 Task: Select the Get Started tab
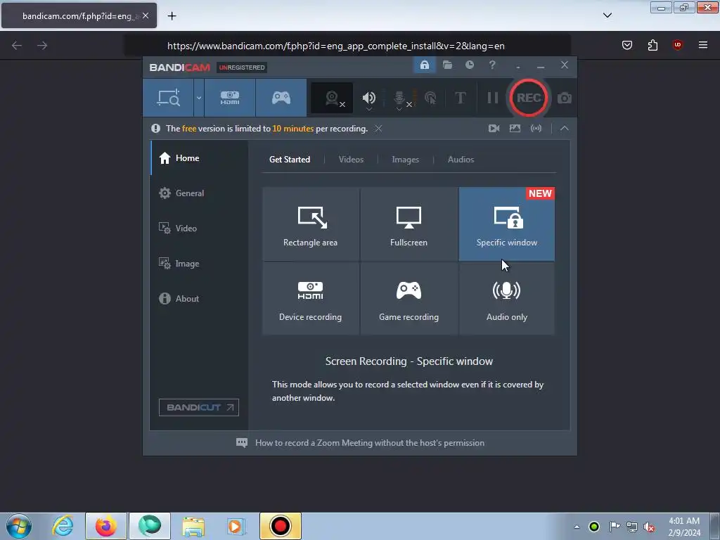tap(290, 160)
